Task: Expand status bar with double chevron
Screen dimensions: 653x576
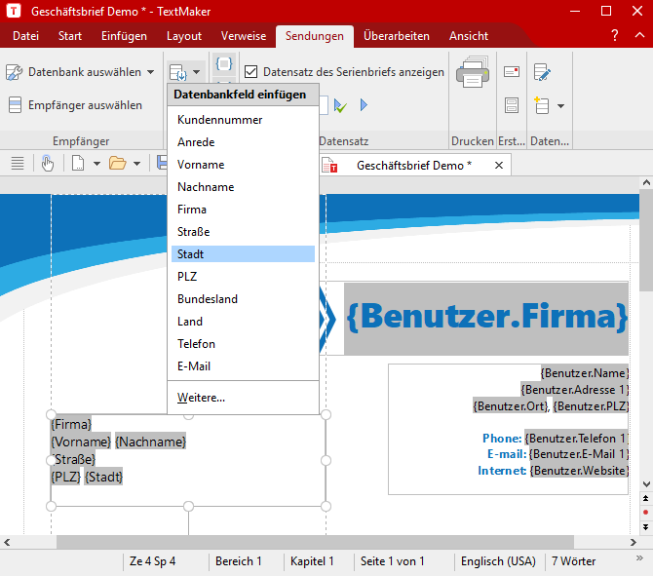Action: [x=639, y=558]
